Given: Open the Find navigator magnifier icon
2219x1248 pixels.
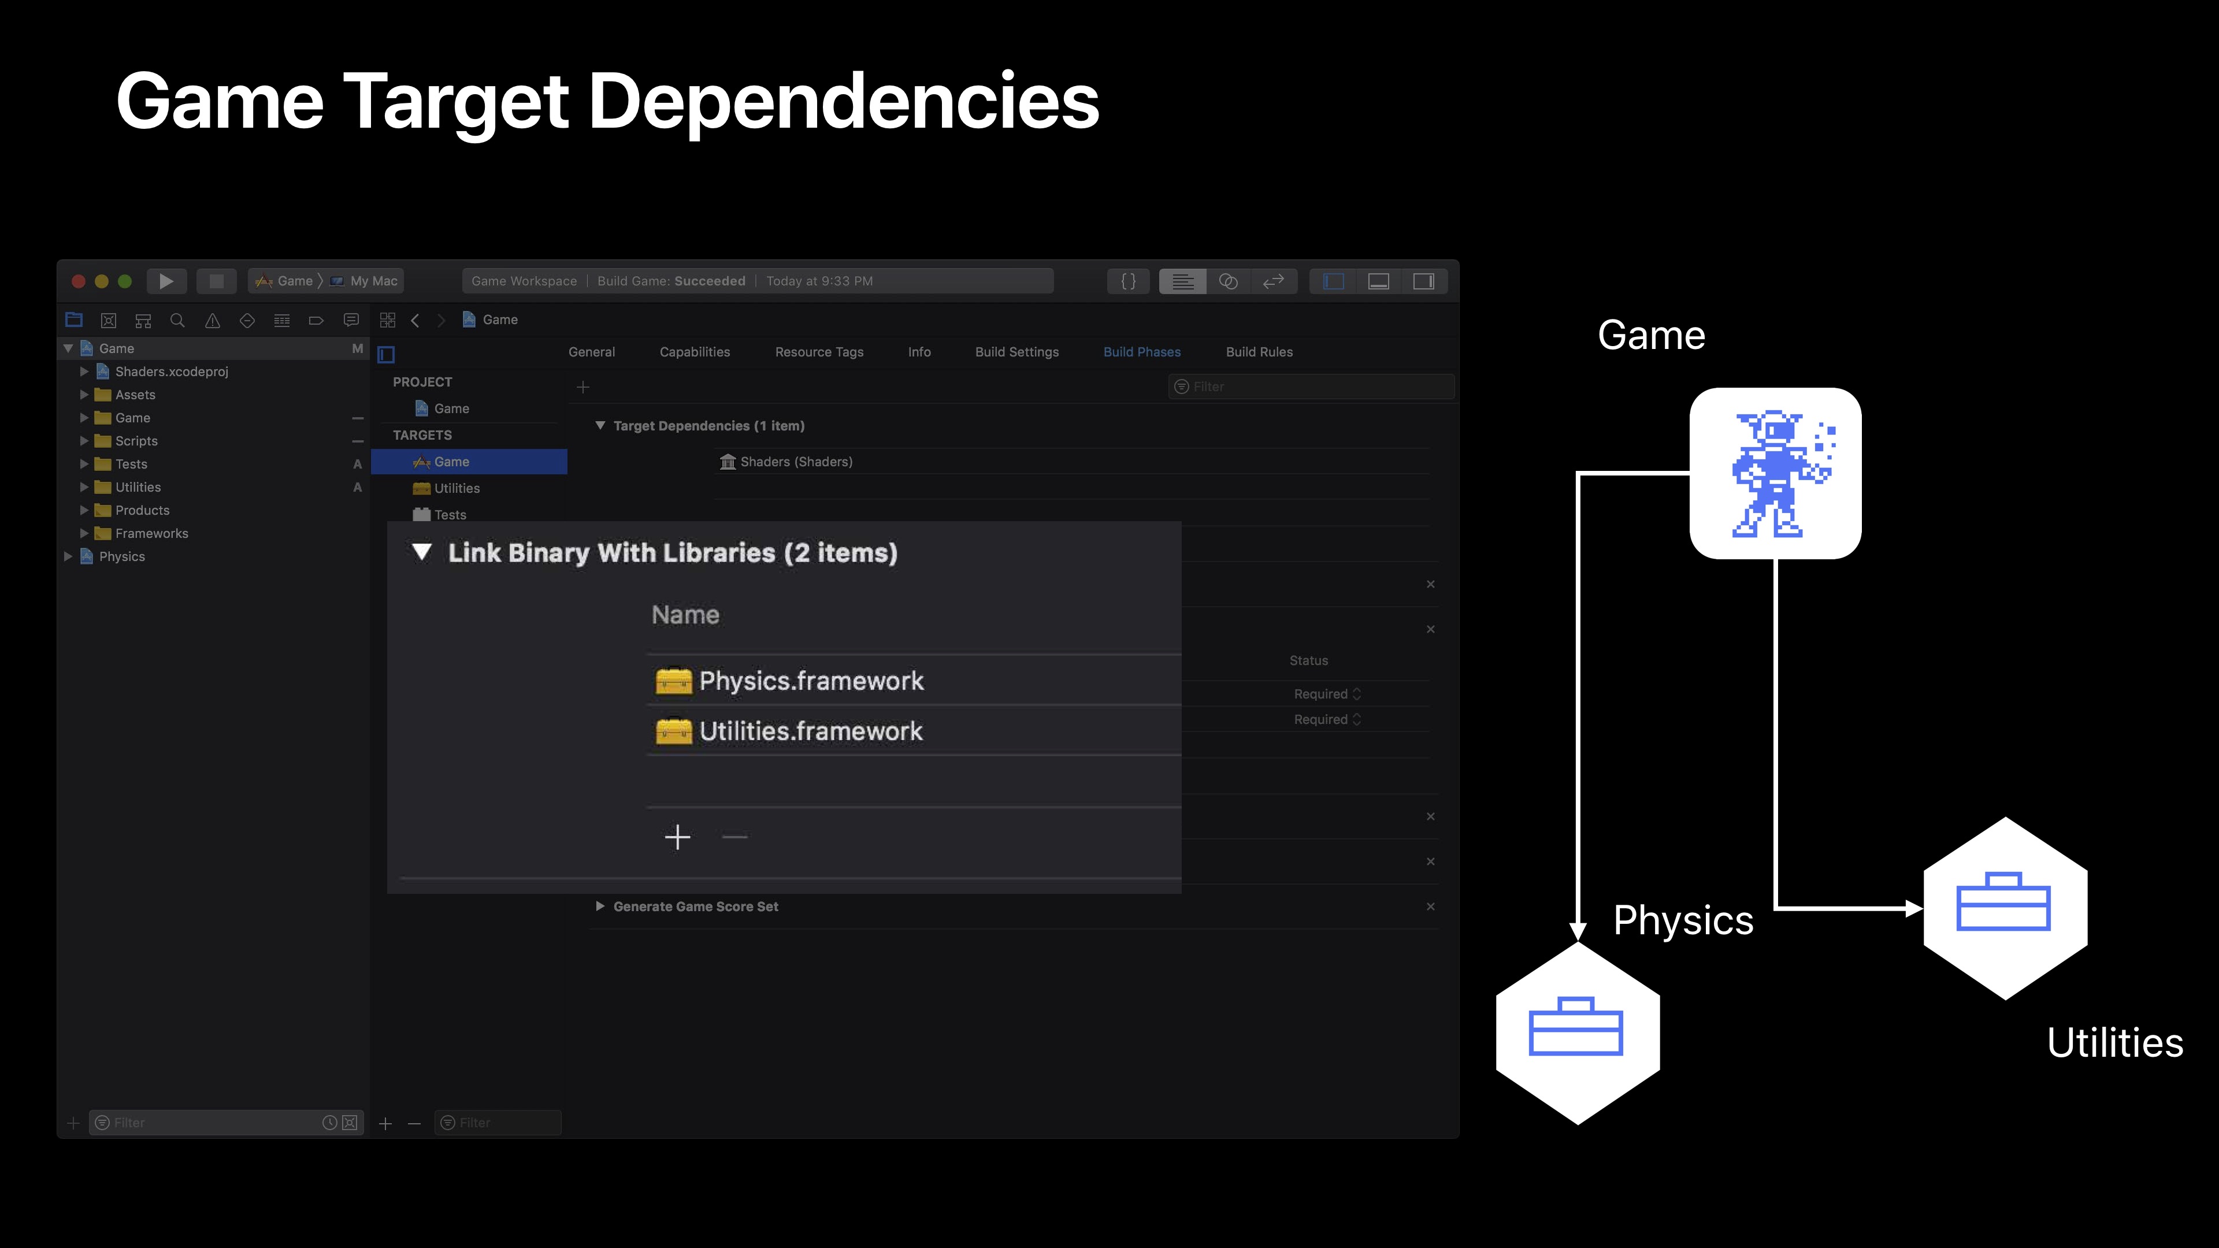Looking at the screenshot, I should click(177, 321).
